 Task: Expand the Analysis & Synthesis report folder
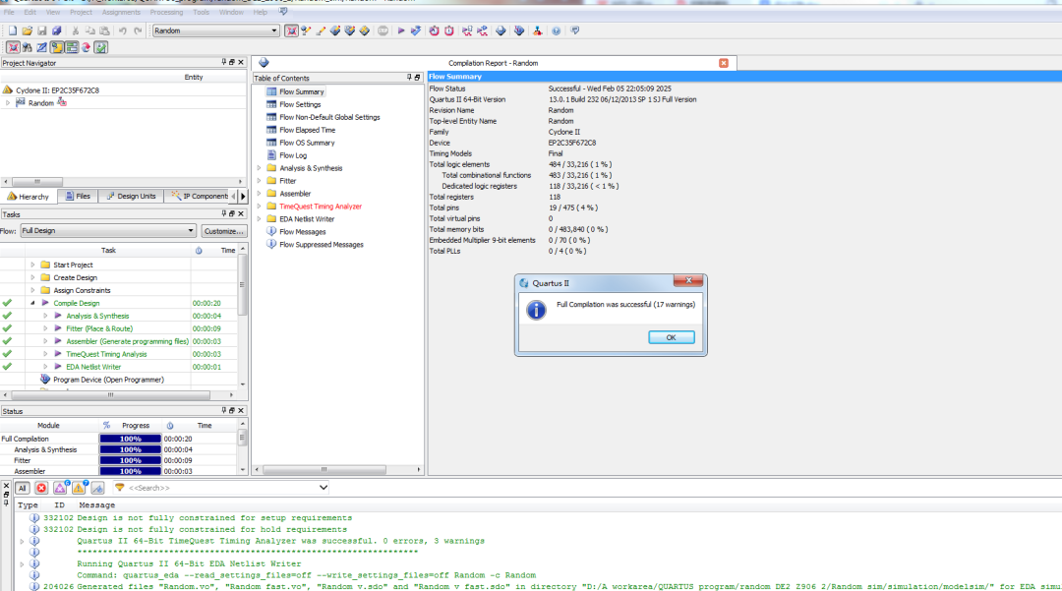260,168
